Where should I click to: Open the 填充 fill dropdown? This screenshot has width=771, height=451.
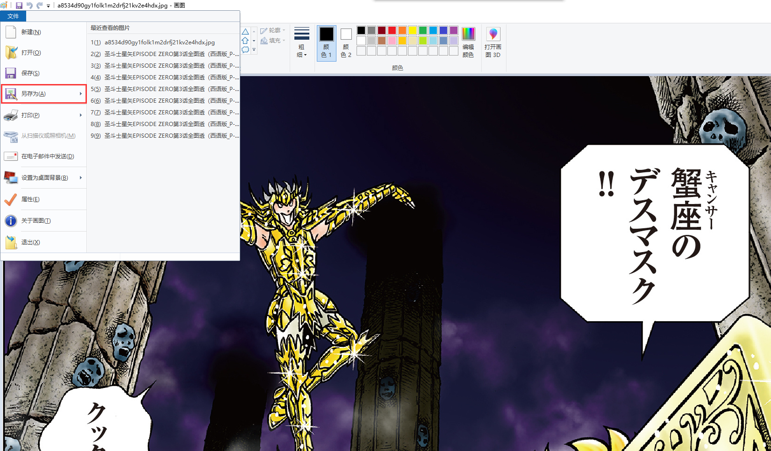click(x=273, y=41)
